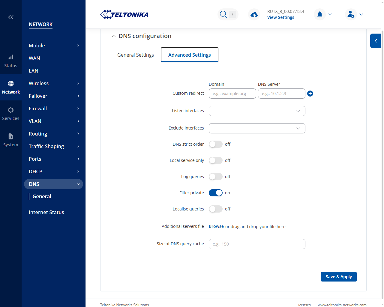Switch to General Settings tab
Viewport: 384px width, 307px height.
click(x=136, y=55)
